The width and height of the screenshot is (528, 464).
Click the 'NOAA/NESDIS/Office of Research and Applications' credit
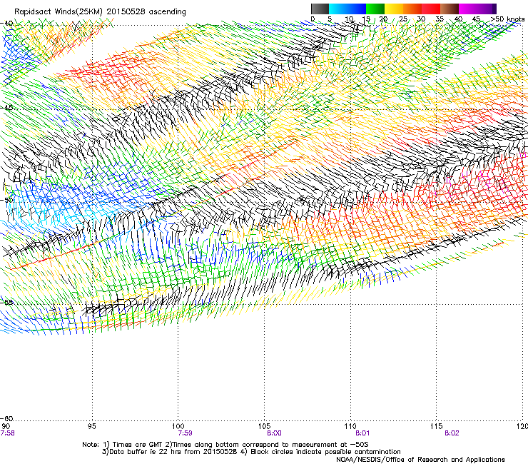[x=420, y=460]
